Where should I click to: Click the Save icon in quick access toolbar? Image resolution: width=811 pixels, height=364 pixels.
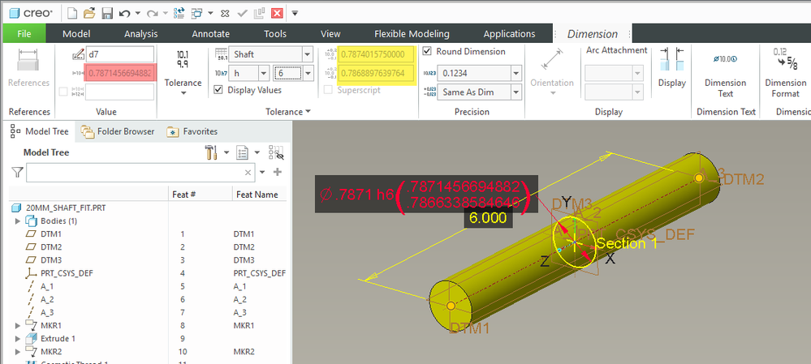pos(106,13)
